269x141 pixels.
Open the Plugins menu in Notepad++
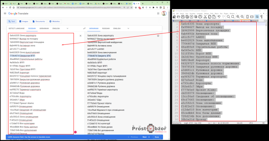226,13
